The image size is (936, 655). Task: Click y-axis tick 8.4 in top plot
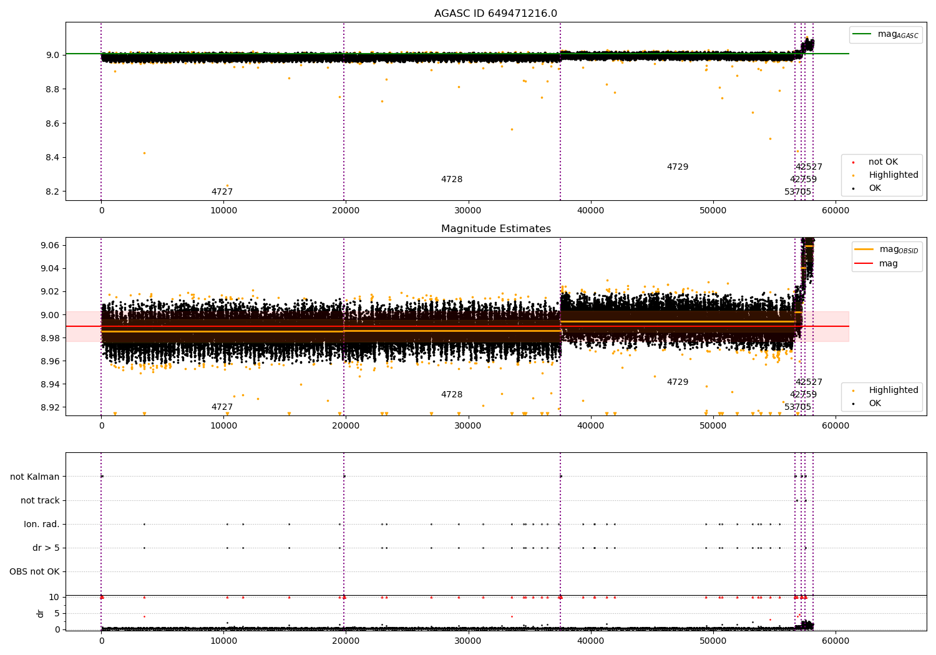[53, 157]
